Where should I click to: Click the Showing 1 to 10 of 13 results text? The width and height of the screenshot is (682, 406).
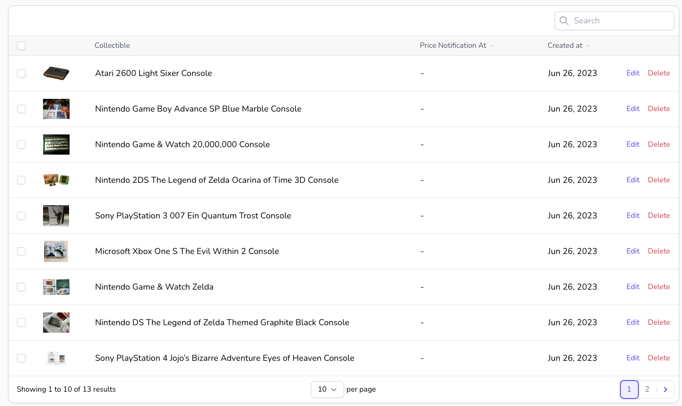pyautogui.click(x=66, y=390)
